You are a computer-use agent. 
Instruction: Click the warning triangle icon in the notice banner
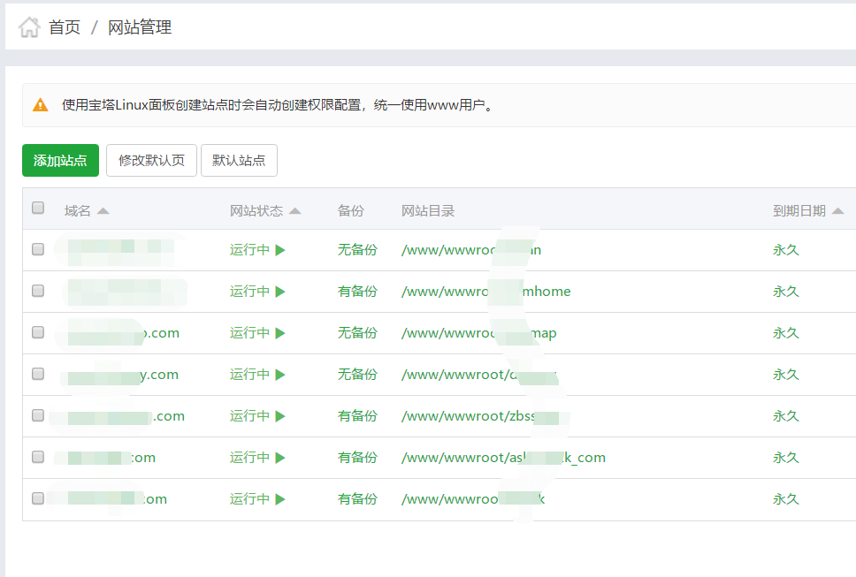pyautogui.click(x=40, y=104)
